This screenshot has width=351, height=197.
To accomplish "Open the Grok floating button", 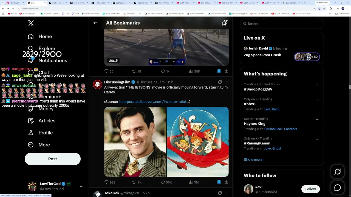I will click(338, 172).
